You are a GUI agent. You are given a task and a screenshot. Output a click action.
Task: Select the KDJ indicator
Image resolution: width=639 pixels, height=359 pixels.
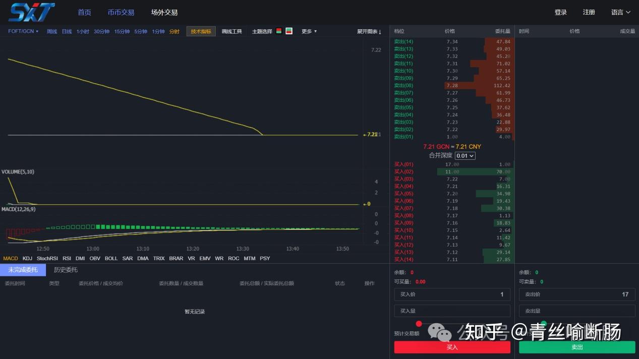point(27,258)
